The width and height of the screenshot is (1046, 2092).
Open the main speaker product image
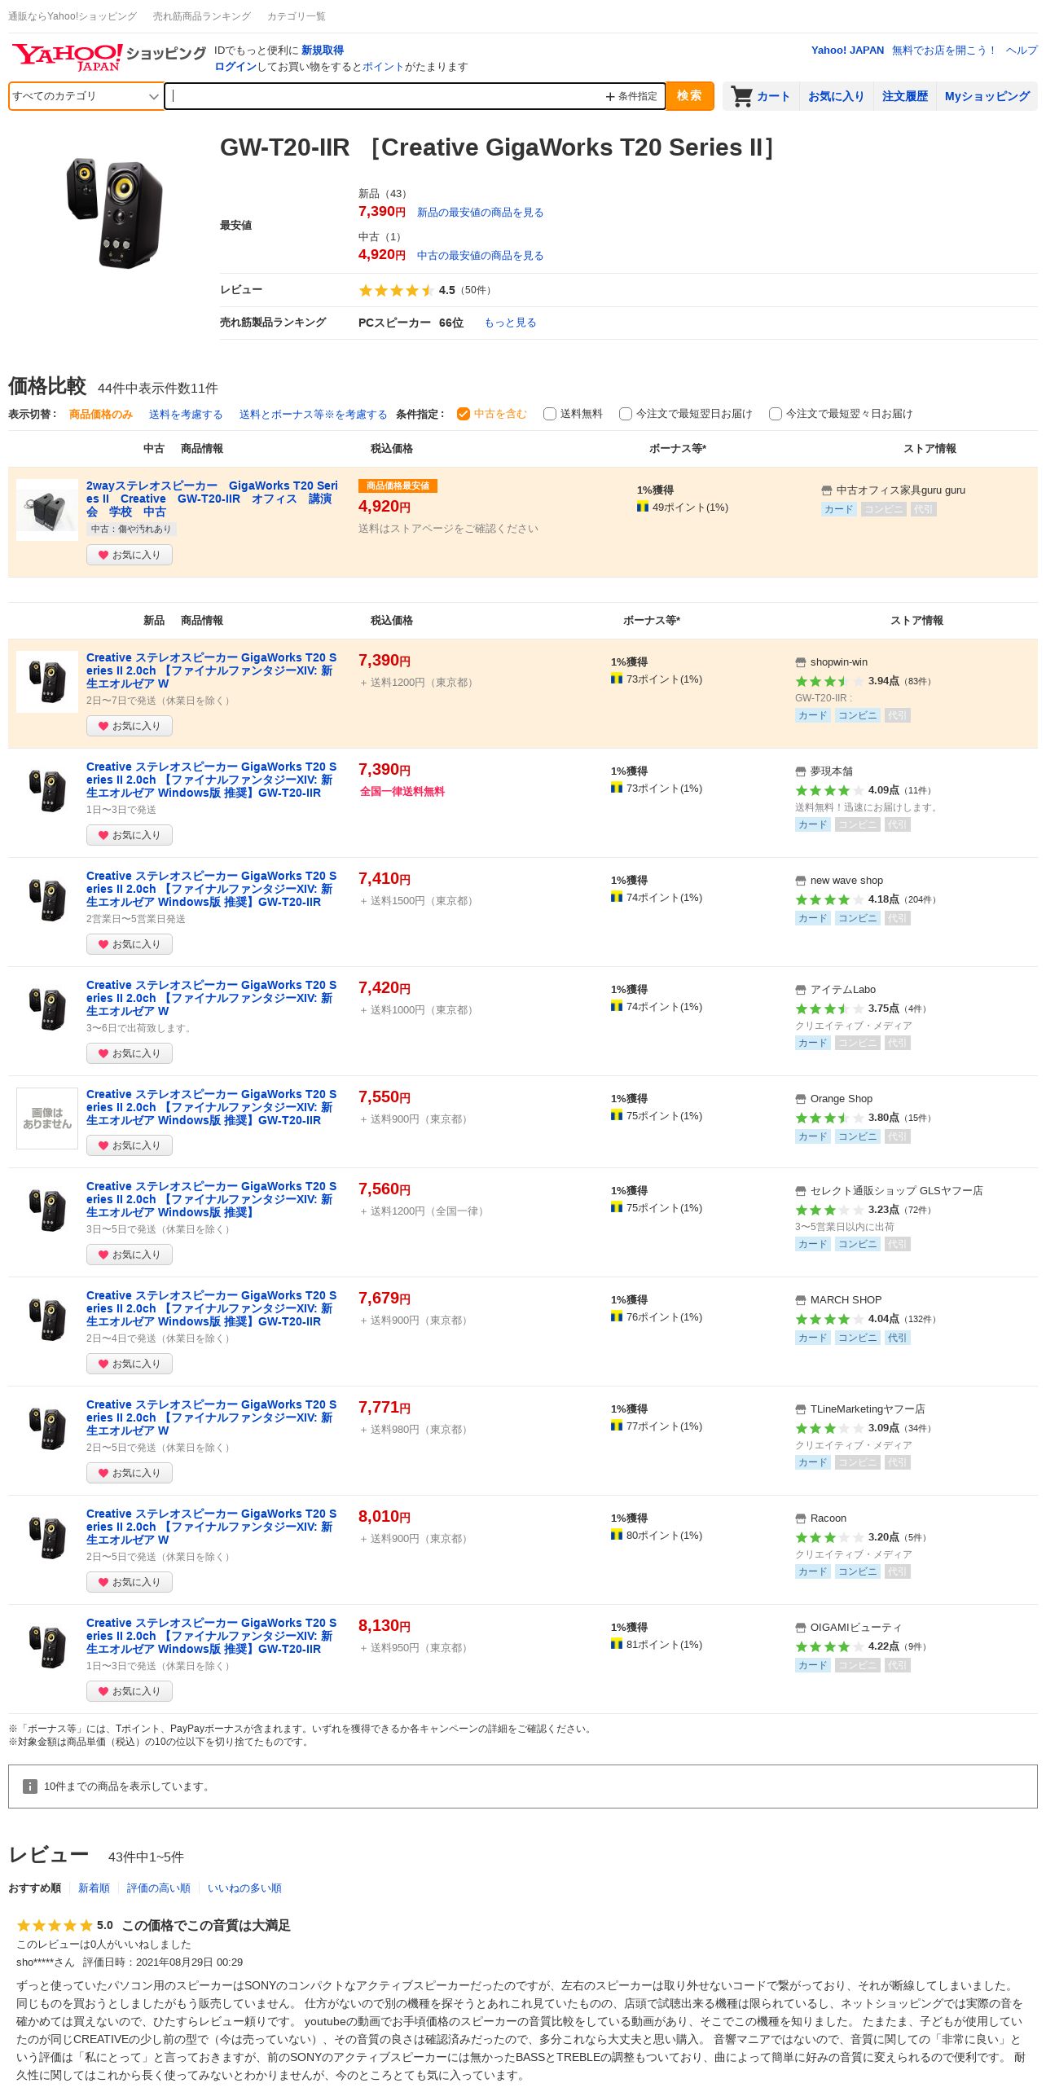pyautogui.click(x=114, y=212)
